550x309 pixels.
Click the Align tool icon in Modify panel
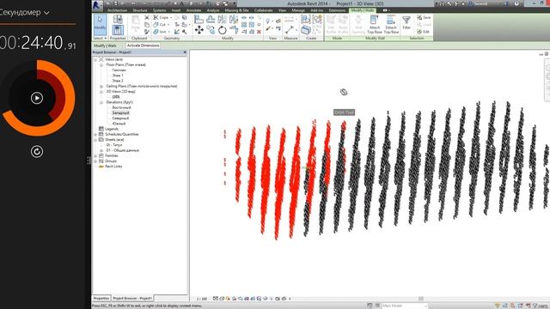[x=199, y=19]
